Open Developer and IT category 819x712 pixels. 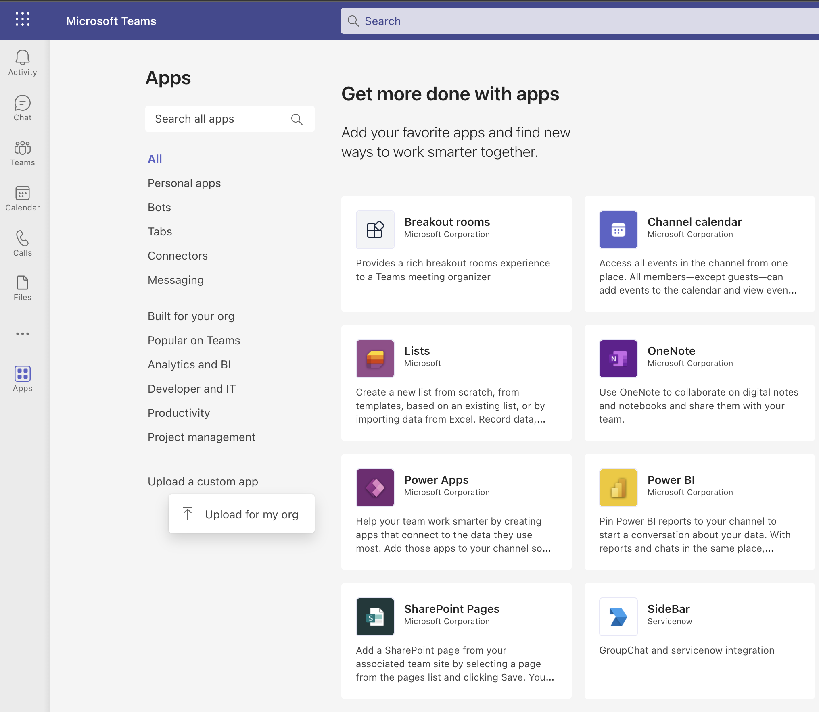coord(192,389)
